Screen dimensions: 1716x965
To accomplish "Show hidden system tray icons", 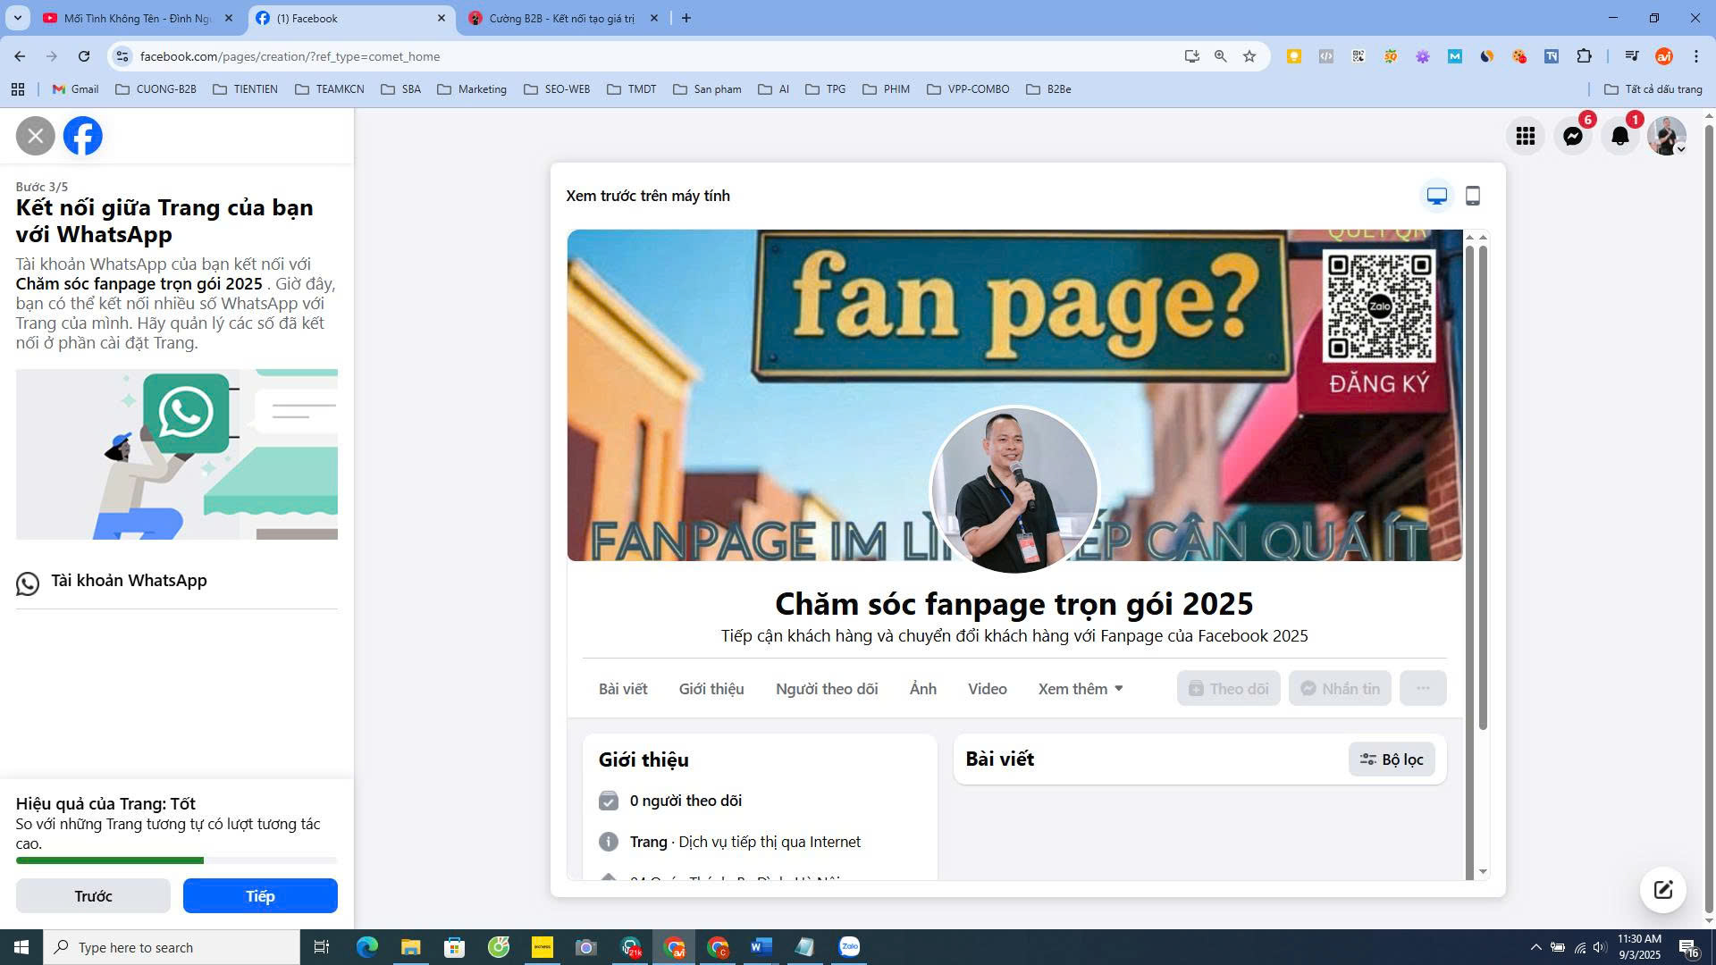I will (1535, 947).
